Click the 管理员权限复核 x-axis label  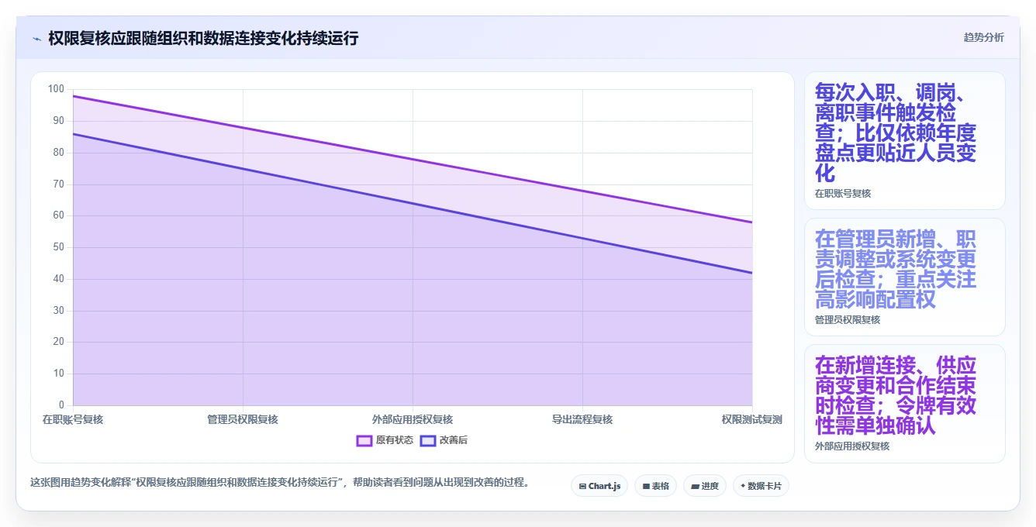(x=243, y=419)
